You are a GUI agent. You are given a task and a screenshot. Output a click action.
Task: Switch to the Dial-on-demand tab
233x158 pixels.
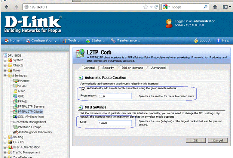pos(132,68)
